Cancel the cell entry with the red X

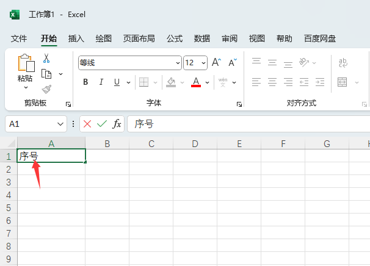click(87, 124)
